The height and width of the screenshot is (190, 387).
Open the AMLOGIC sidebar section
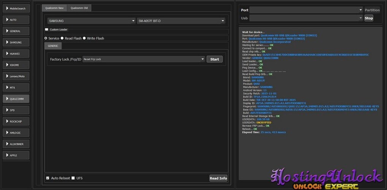coord(16,133)
